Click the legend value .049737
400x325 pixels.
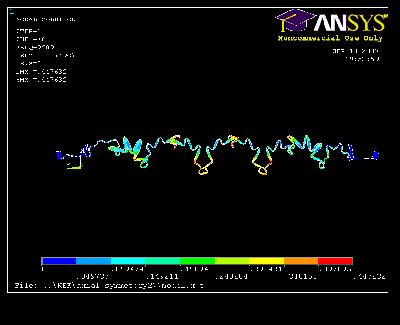coord(93,276)
